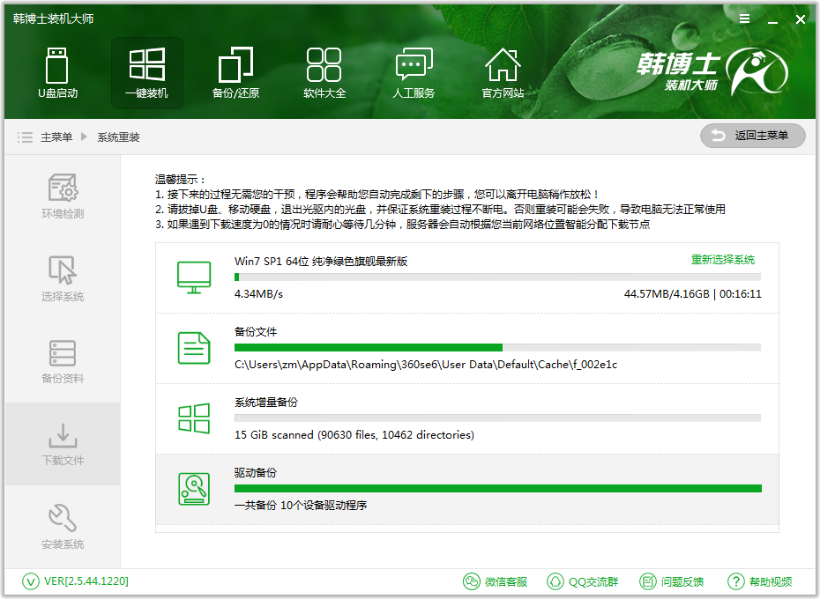Select 安装系统 step in sidebar
Image resolution: width=820 pixels, height=599 pixels.
(63, 527)
